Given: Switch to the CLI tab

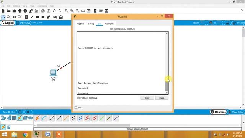Looking at the screenshot, I should coord(100,24).
